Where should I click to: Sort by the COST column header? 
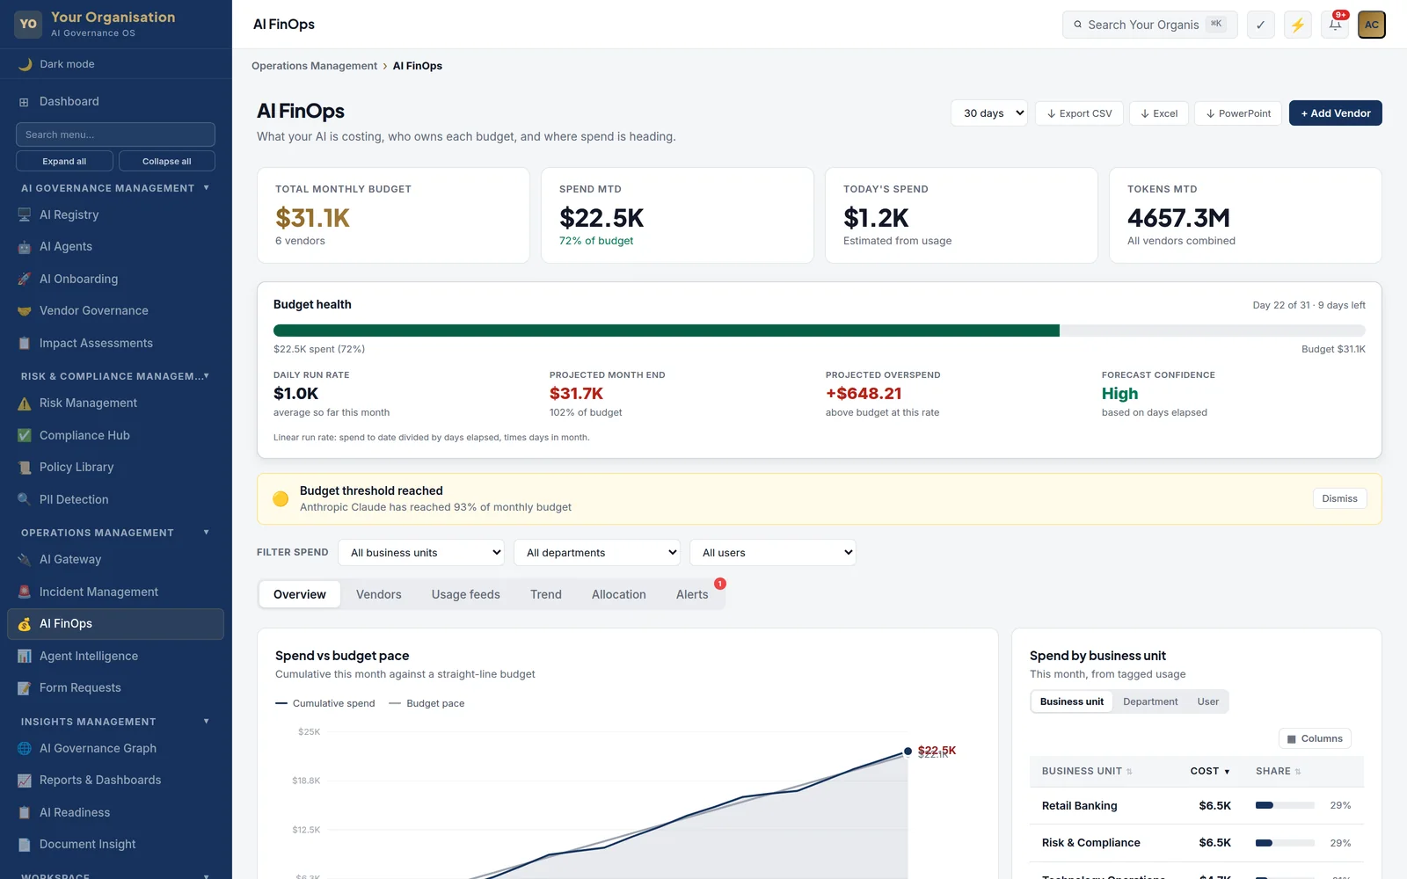coord(1210,772)
